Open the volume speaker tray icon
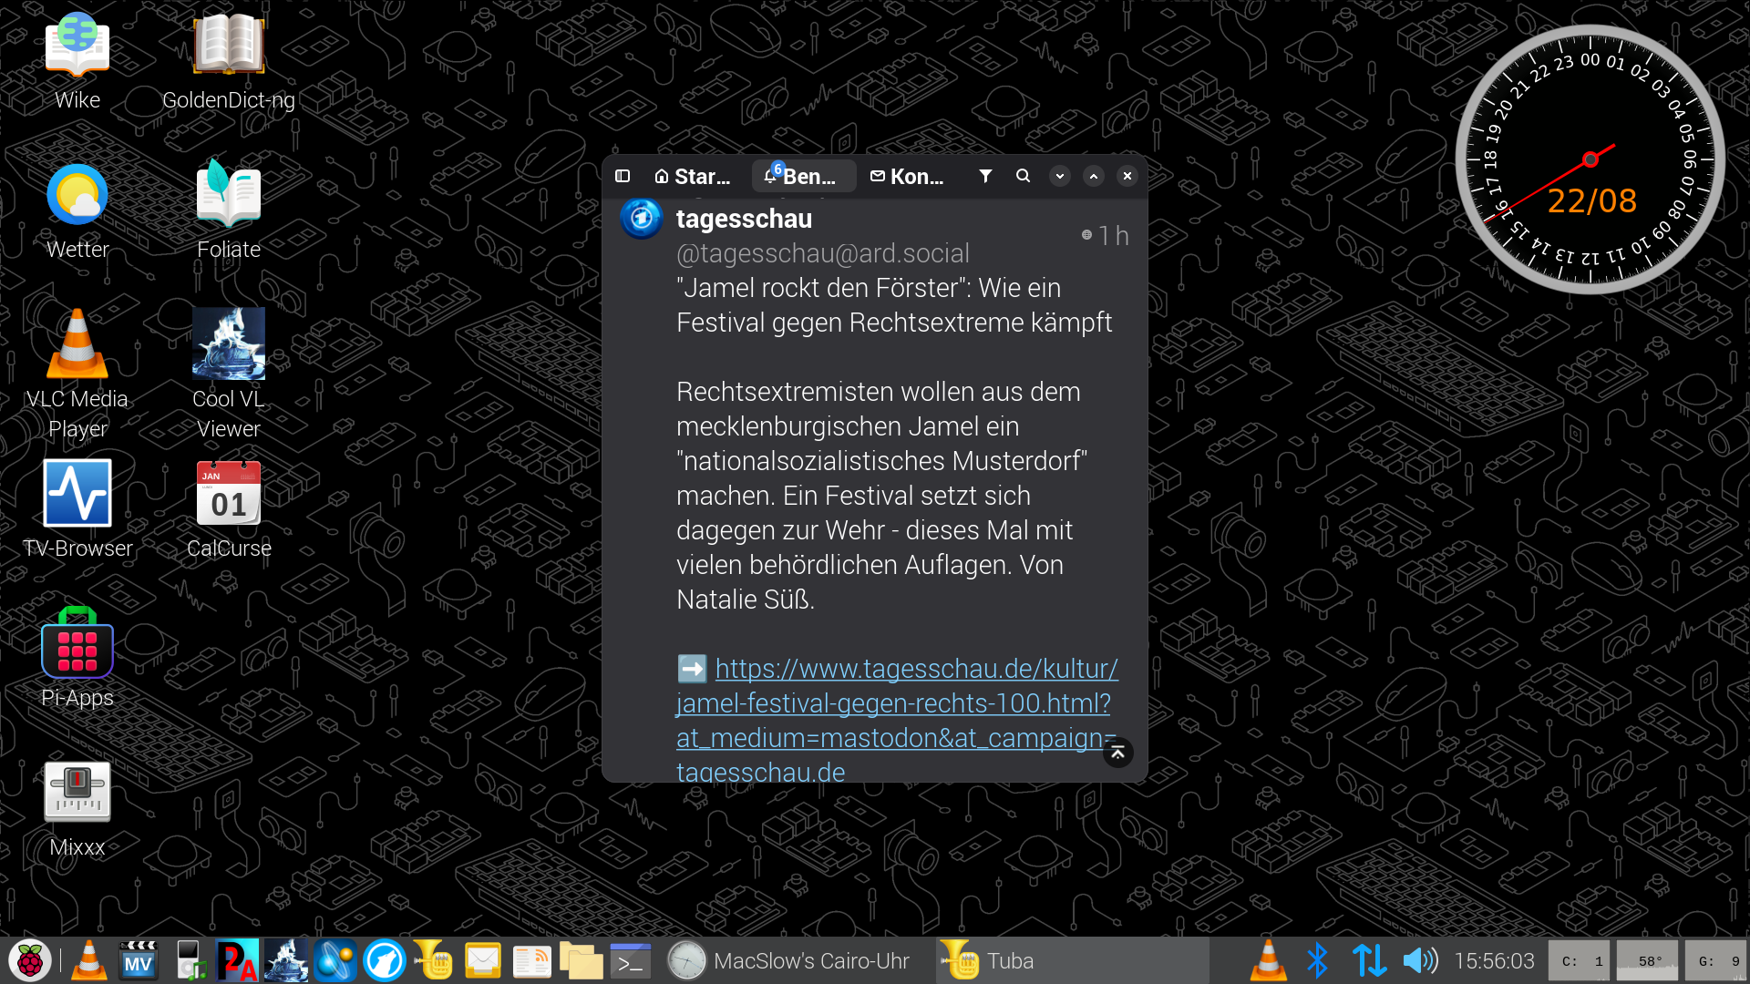Image resolution: width=1750 pixels, height=984 pixels. tap(1419, 960)
